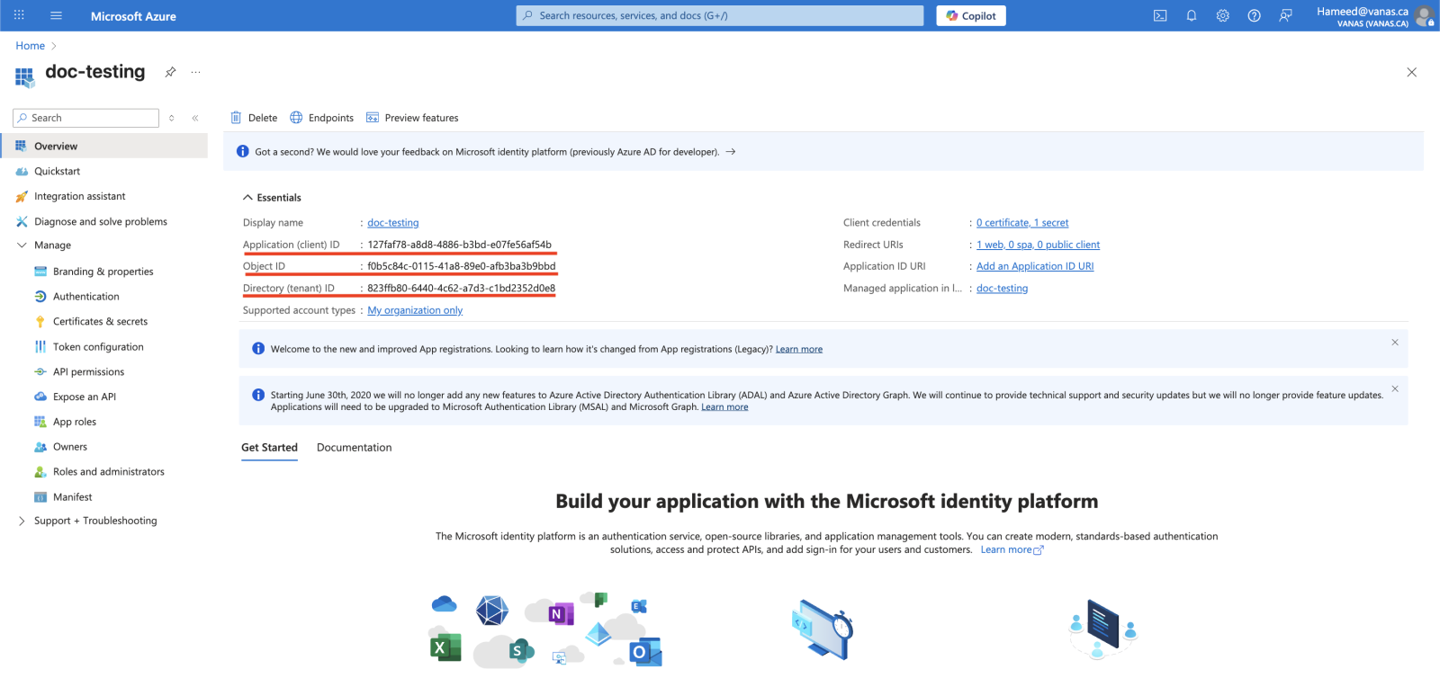
Task: Focus the top search resources field
Action: [x=720, y=15]
